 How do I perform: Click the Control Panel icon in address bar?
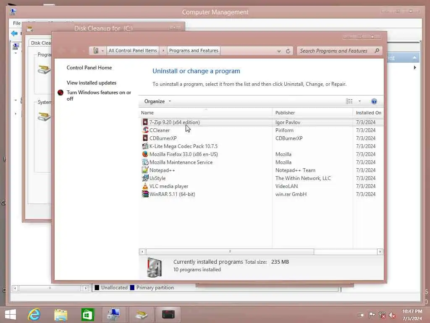pos(96,50)
